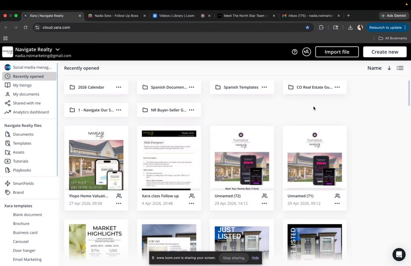Viewport: 411px width, 266px height.
Task: Open the Chrome profile avatar
Action: tap(360, 27)
